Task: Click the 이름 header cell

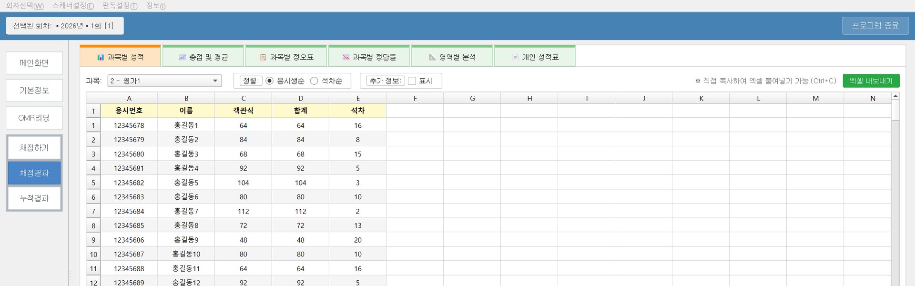Action: click(x=186, y=111)
